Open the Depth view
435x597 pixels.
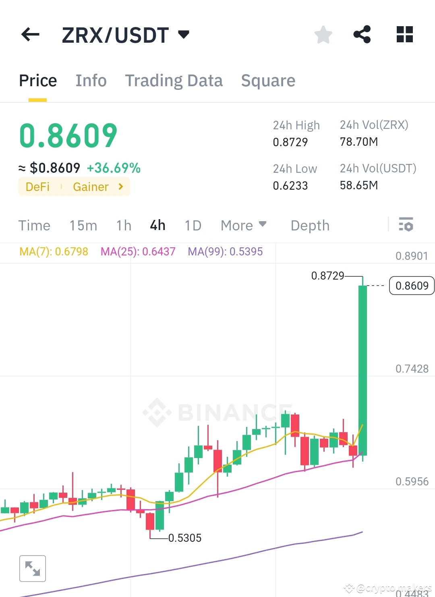[x=310, y=226]
